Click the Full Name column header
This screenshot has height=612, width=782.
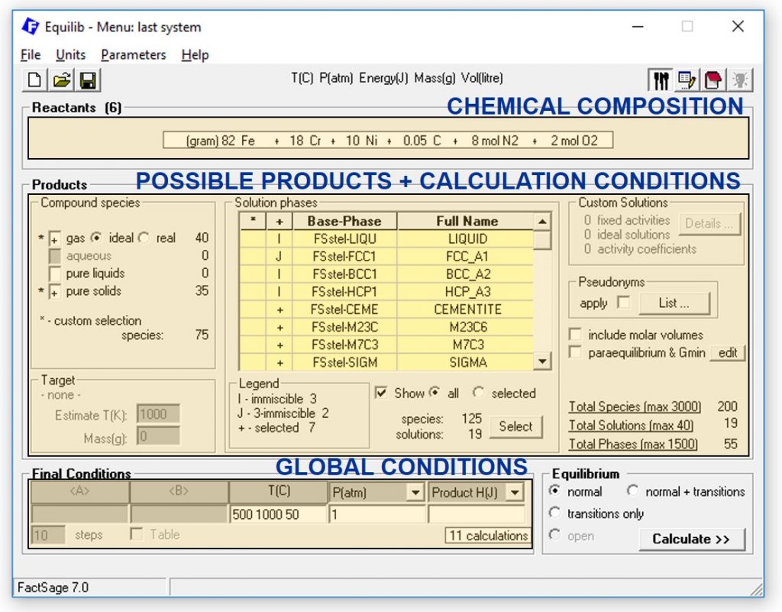[467, 221]
